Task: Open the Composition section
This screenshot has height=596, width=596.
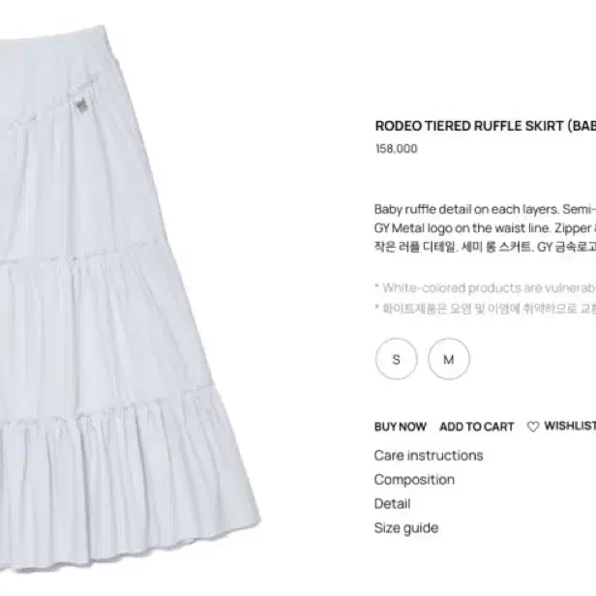Action: point(414,480)
